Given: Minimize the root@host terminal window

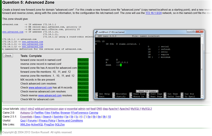Looking at the screenshot, I should click(189, 31).
